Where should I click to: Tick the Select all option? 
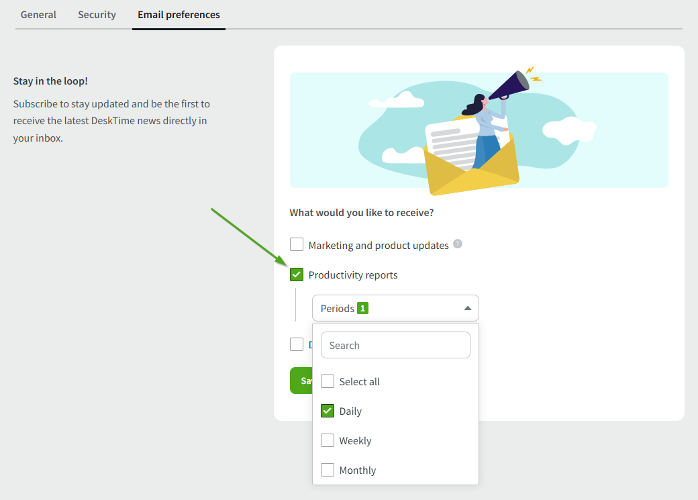tap(328, 381)
